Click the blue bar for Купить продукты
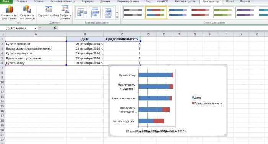The width and height of the screenshot is (268, 144). coord(154,98)
